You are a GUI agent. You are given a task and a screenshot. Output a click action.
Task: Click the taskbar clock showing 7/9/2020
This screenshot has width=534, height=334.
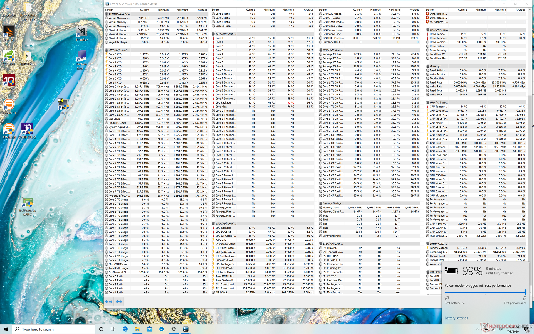tap(513, 329)
